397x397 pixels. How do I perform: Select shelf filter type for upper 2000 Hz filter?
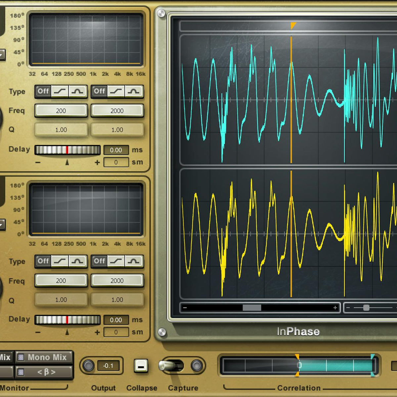[x=116, y=91]
